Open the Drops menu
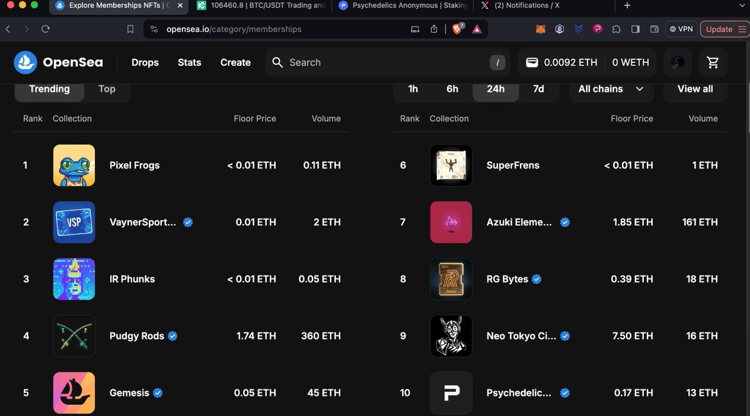The image size is (750, 416). tap(145, 62)
